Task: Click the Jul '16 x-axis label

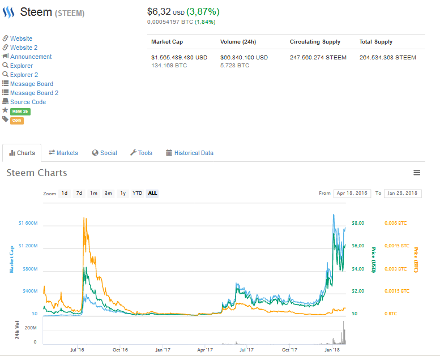Action: click(77, 350)
